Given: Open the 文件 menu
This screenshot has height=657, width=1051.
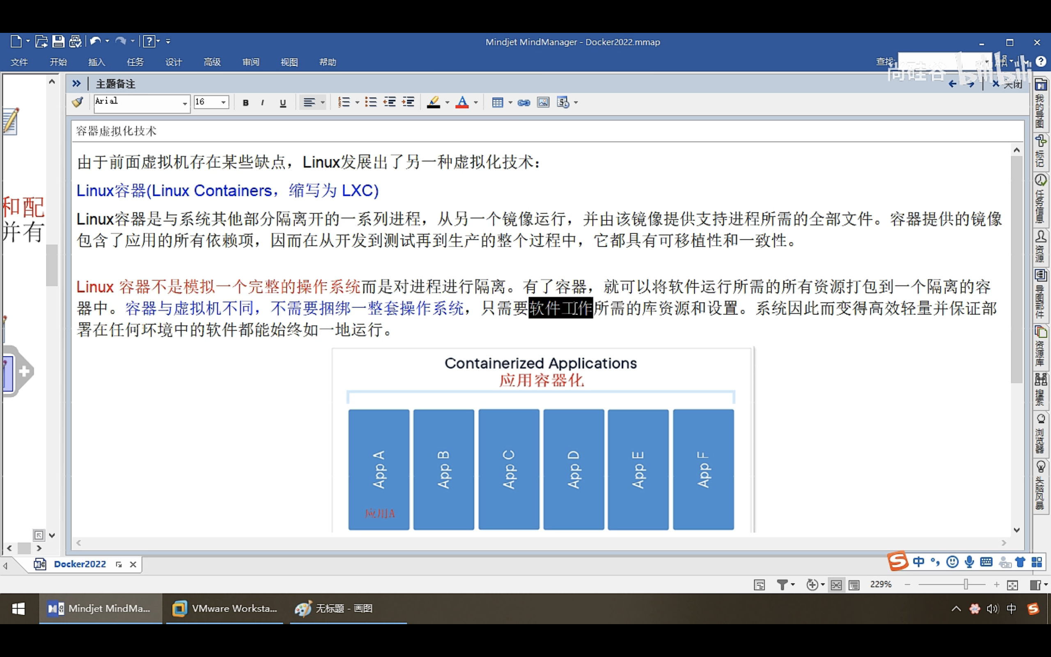Looking at the screenshot, I should click(19, 62).
